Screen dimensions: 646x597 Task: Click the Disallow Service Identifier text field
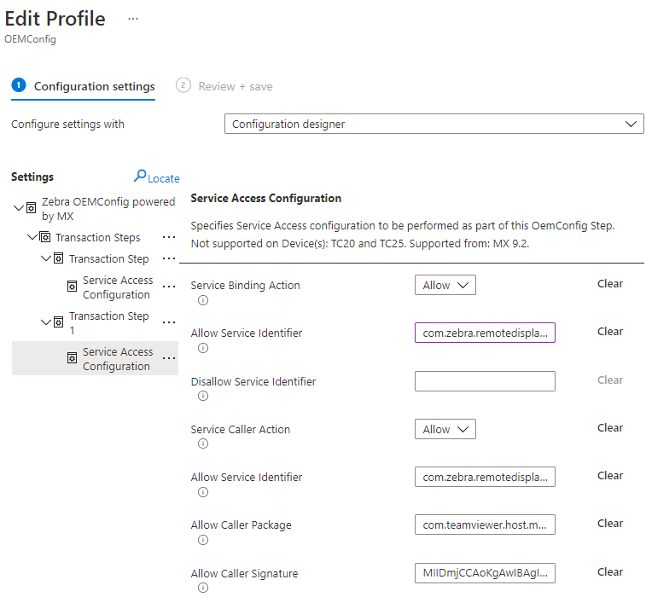pyautogui.click(x=485, y=381)
